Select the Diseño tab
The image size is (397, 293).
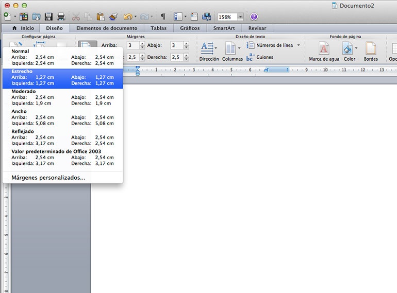pos(55,28)
